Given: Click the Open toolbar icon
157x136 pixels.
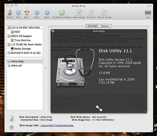Looking at the screenshot, I should [x=37, y=13].
